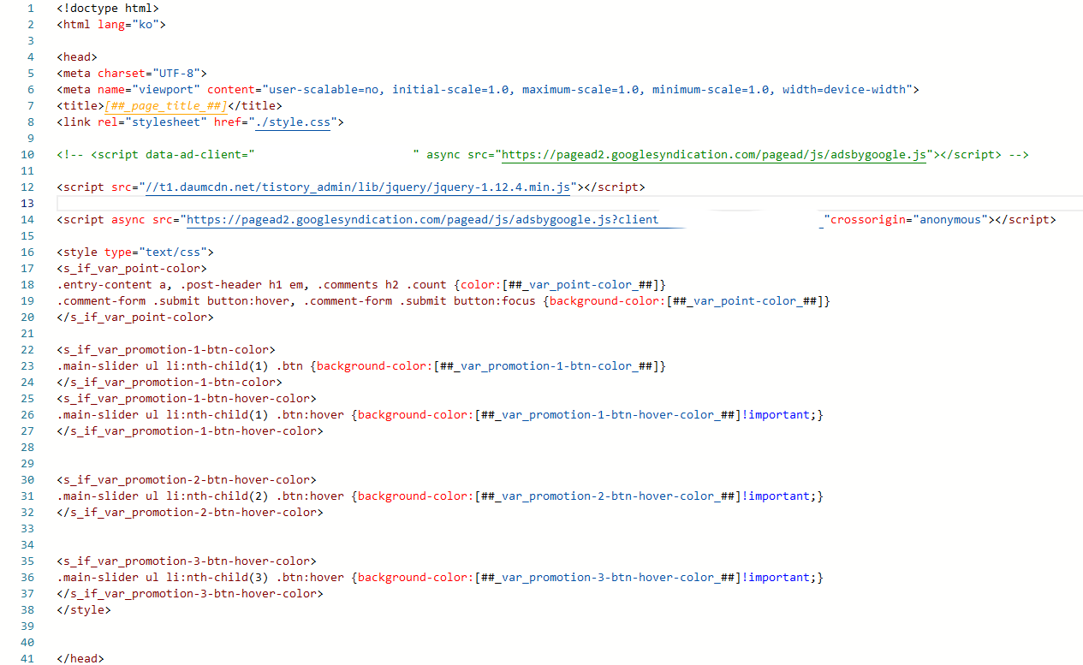Click closing promotion-1-btn-hover-color tag
Screen dimensions: 1083x665
click(190, 430)
